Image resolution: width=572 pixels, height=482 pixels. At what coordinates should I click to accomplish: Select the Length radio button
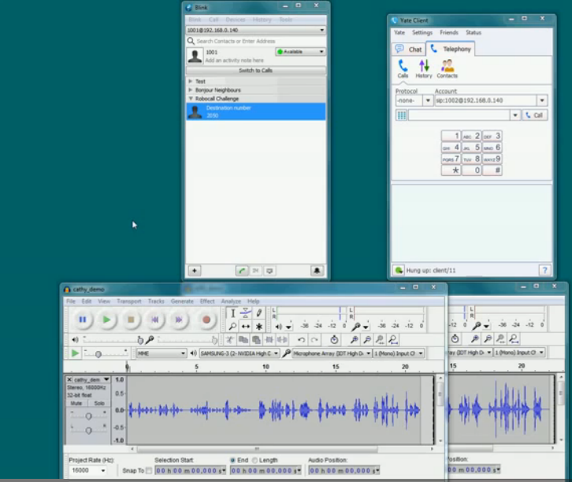pos(255,460)
